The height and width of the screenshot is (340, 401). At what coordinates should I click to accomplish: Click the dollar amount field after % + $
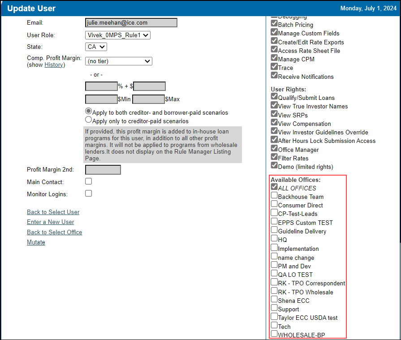pos(149,86)
